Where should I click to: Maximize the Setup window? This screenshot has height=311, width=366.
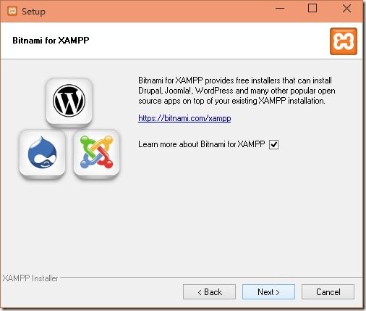click(x=312, y=9)
